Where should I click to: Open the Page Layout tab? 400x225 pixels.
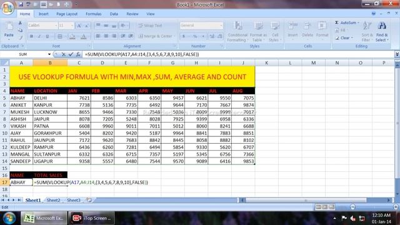coord(67,14)
